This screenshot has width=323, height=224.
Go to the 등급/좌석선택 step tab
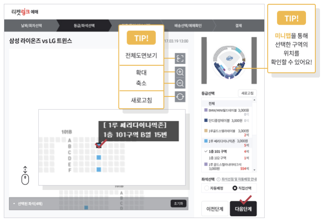[x=84, y=26]
